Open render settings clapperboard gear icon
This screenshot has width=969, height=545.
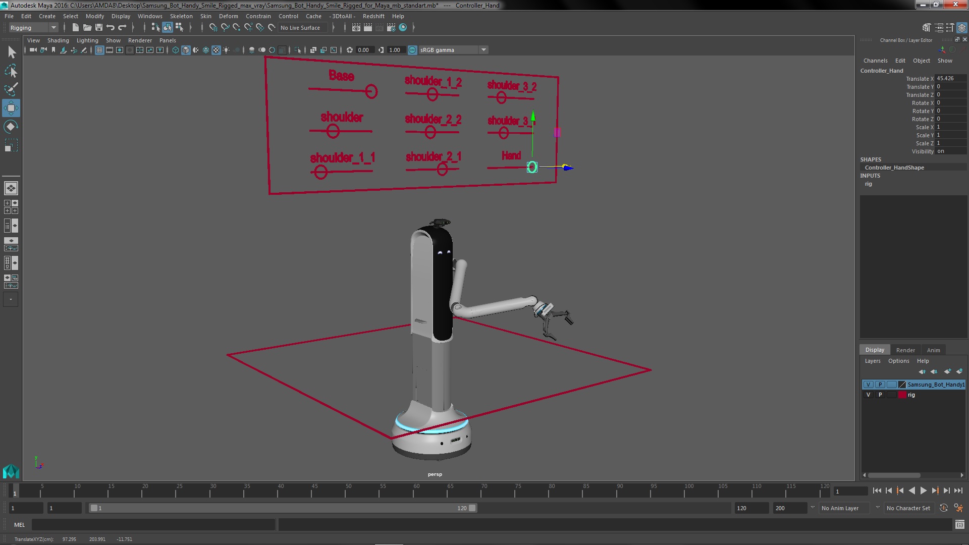[x=391, y=27]
